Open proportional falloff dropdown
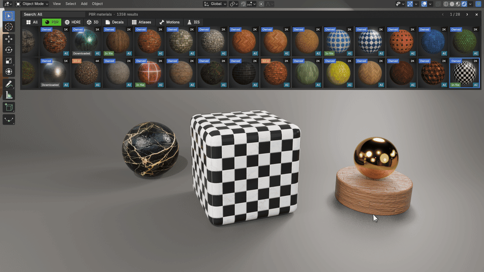 (x=269, y=4)
